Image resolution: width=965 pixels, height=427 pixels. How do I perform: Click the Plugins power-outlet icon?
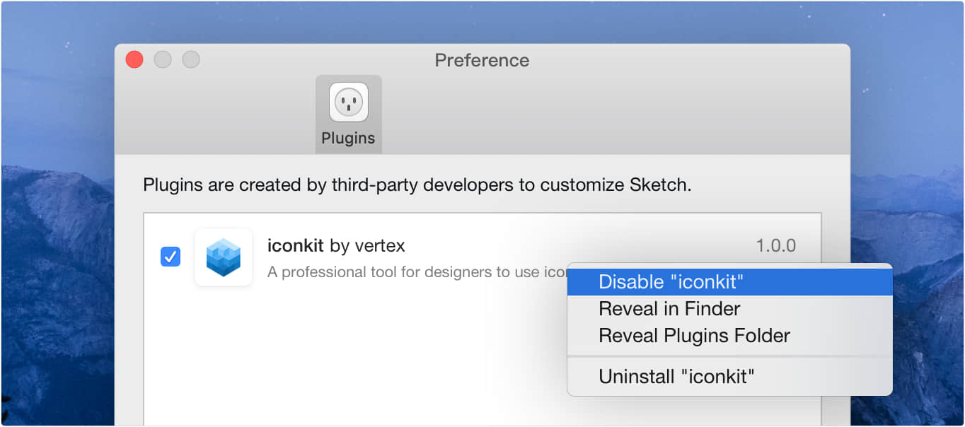coord(348,102)
